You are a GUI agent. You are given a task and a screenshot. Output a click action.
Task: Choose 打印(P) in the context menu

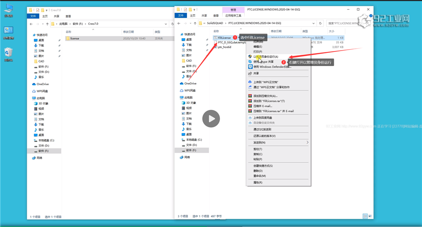click(257, 51)
